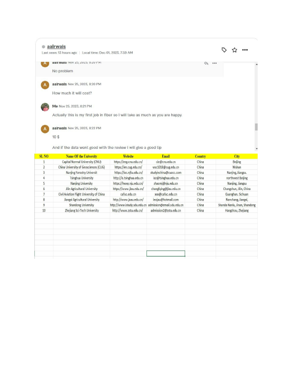Viewport: 292px width, 379px height.
Task: Click the message about giving a good tip
Action: (107, 147)
